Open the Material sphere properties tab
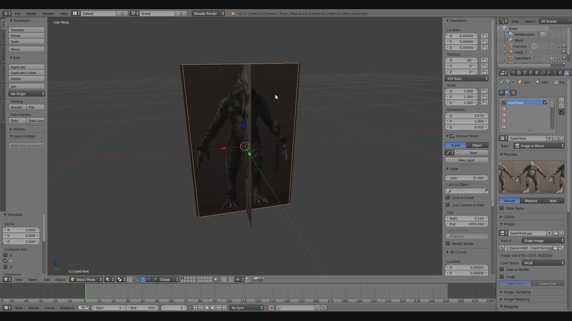The image size is (572, 321). pos(561,73)
